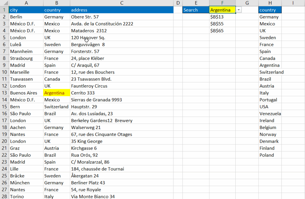Viewport: 305px width, 199px height.
Task: Click the '54, rue Royale' cell
Action: [122, 189]
